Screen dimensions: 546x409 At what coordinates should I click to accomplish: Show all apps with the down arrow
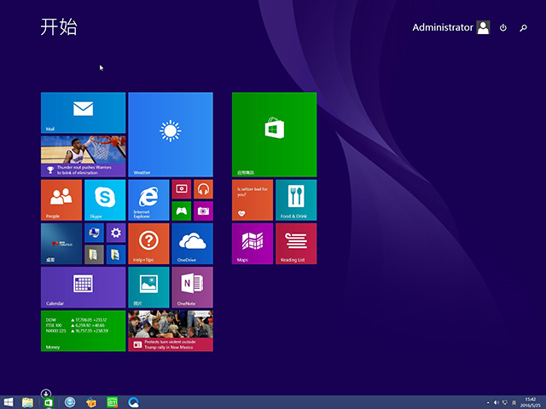(x=46, y=394)
